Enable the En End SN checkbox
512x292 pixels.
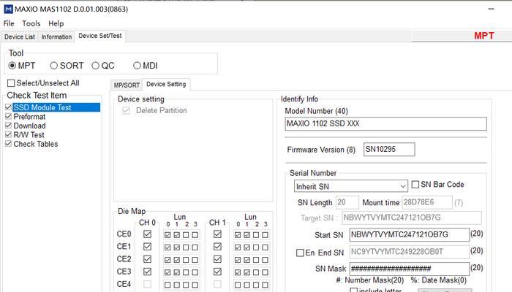point(300,253)
